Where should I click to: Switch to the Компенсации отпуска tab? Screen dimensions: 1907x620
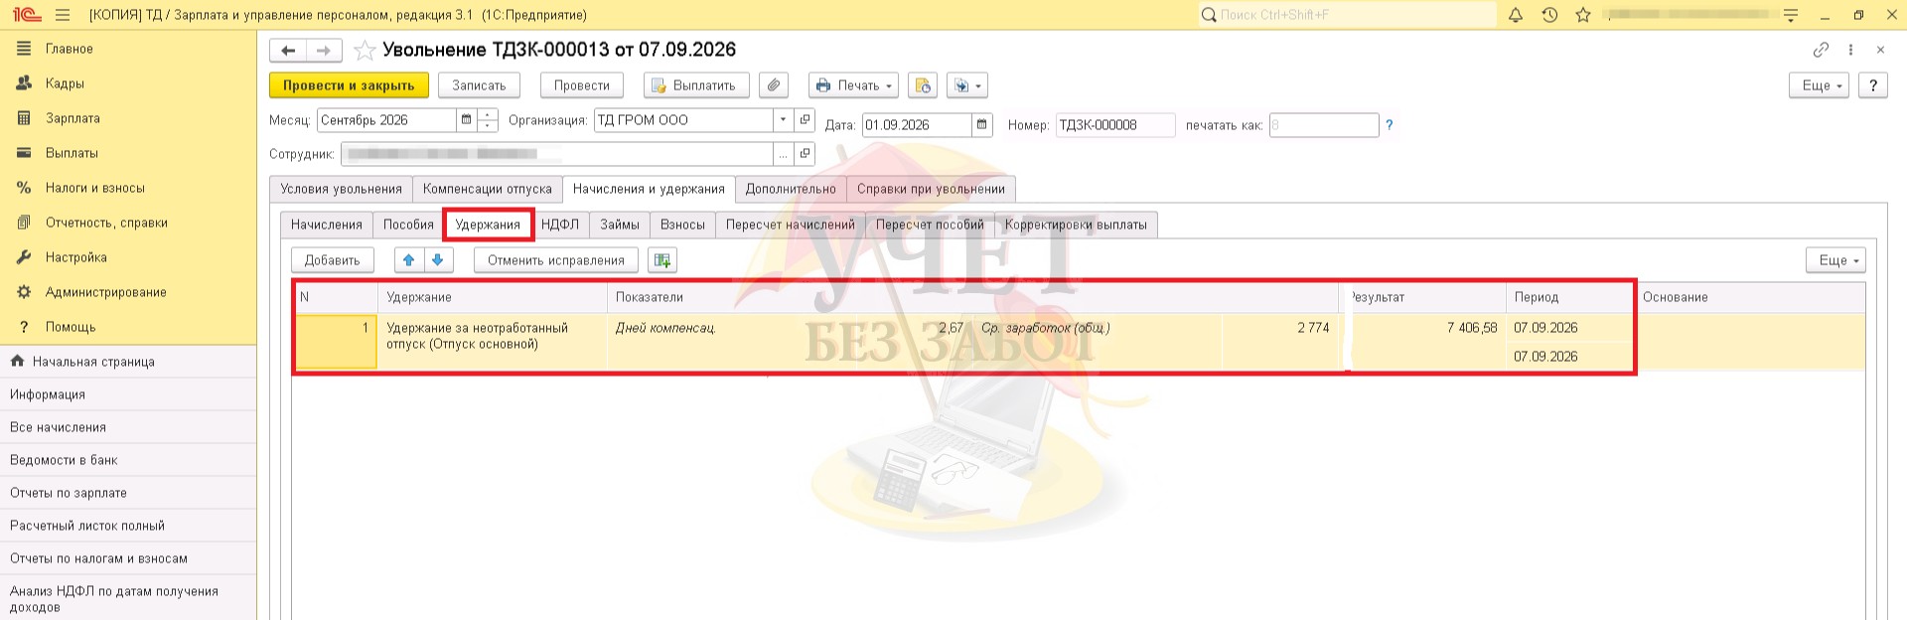click(488, 189)
